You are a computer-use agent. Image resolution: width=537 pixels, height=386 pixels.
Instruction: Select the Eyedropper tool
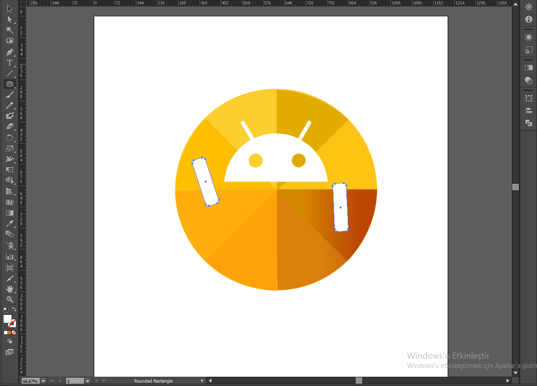pyautogui.click(x=9, y=223)
